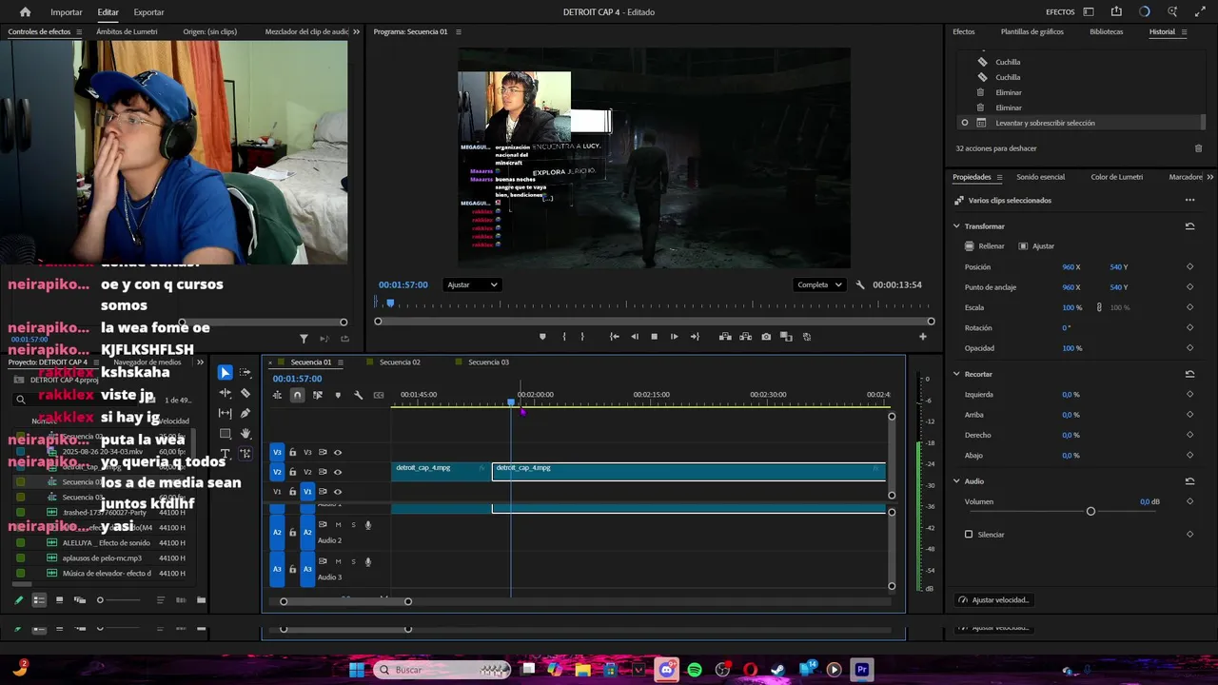This screenshot has width=1218, height=685.
Task: Click the Lift button in Program monitor
Action: 725,337
